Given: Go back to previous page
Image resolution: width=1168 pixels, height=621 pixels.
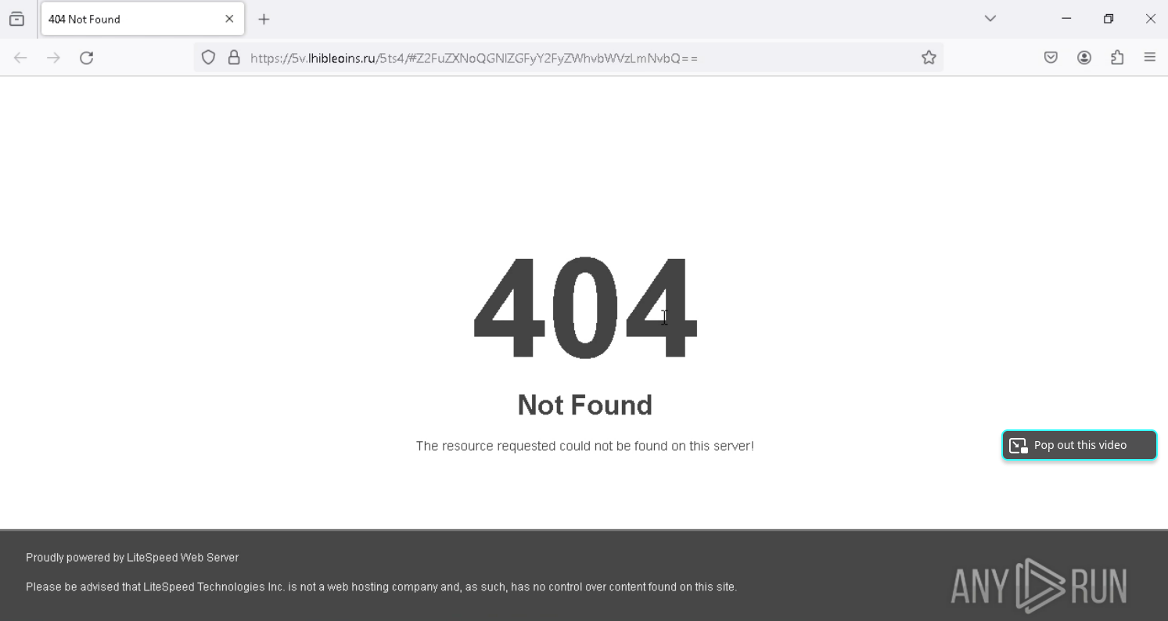Looking at the screenshot, I should (20, 58).
